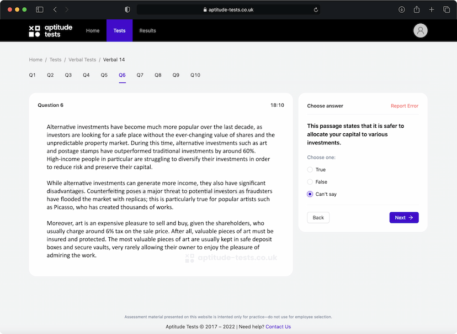Toggle the Safari sidebar icon
The image size is (457, 334).
(40, 9)
